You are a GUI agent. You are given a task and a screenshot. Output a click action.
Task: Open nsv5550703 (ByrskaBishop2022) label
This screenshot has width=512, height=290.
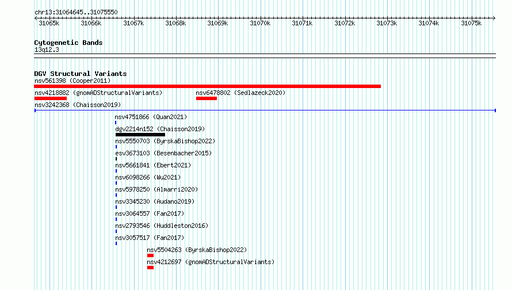(165, 141)
